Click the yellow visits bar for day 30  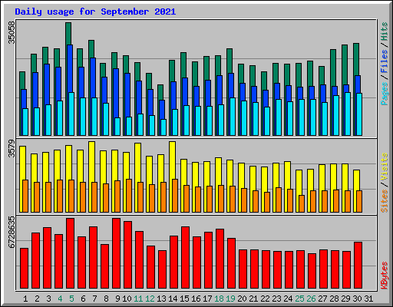356,180
